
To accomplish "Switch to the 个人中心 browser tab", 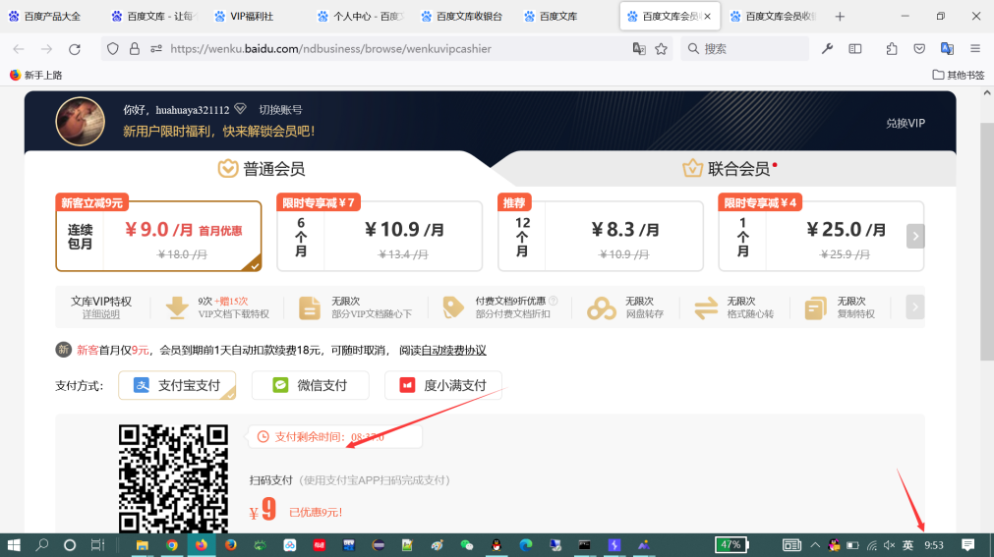I will click(360, 17).
